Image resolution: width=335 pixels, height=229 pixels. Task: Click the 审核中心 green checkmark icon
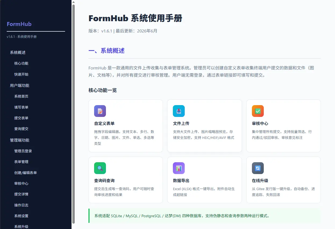pyautogui.click(x=258, y=111)
